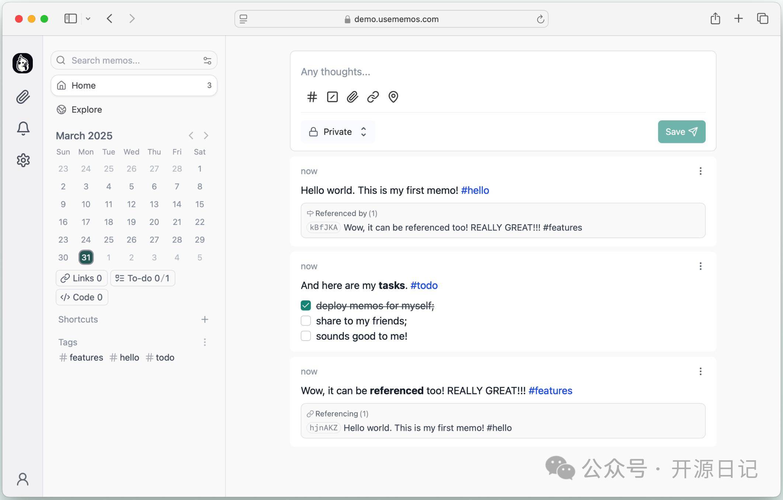This screenshot has height=500, width=783.
Task: Click the location pin icon in editor
Action: [x=393, y=97]
